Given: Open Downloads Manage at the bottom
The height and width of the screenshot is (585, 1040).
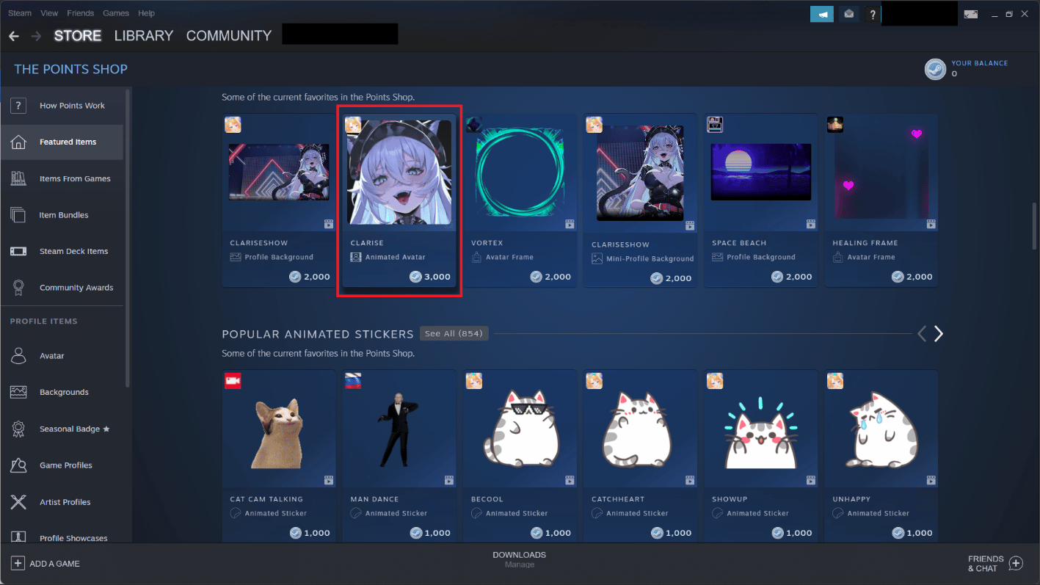Looking at the screenshot, I should (x=520, y=559).
